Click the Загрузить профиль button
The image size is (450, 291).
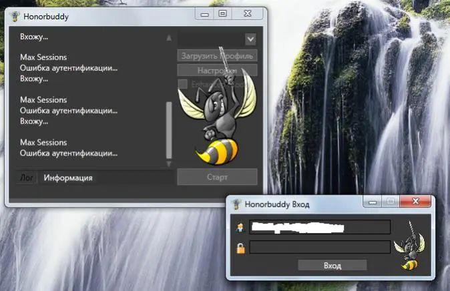[217, 56]
